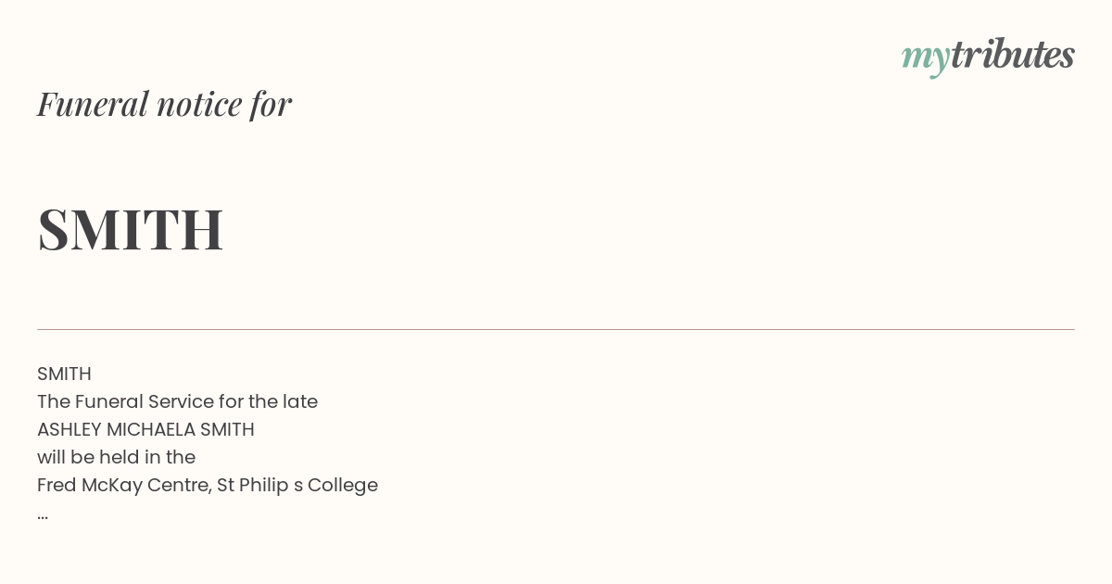
Task: Click the word 'notice' in heading
Action: (199, 104)
